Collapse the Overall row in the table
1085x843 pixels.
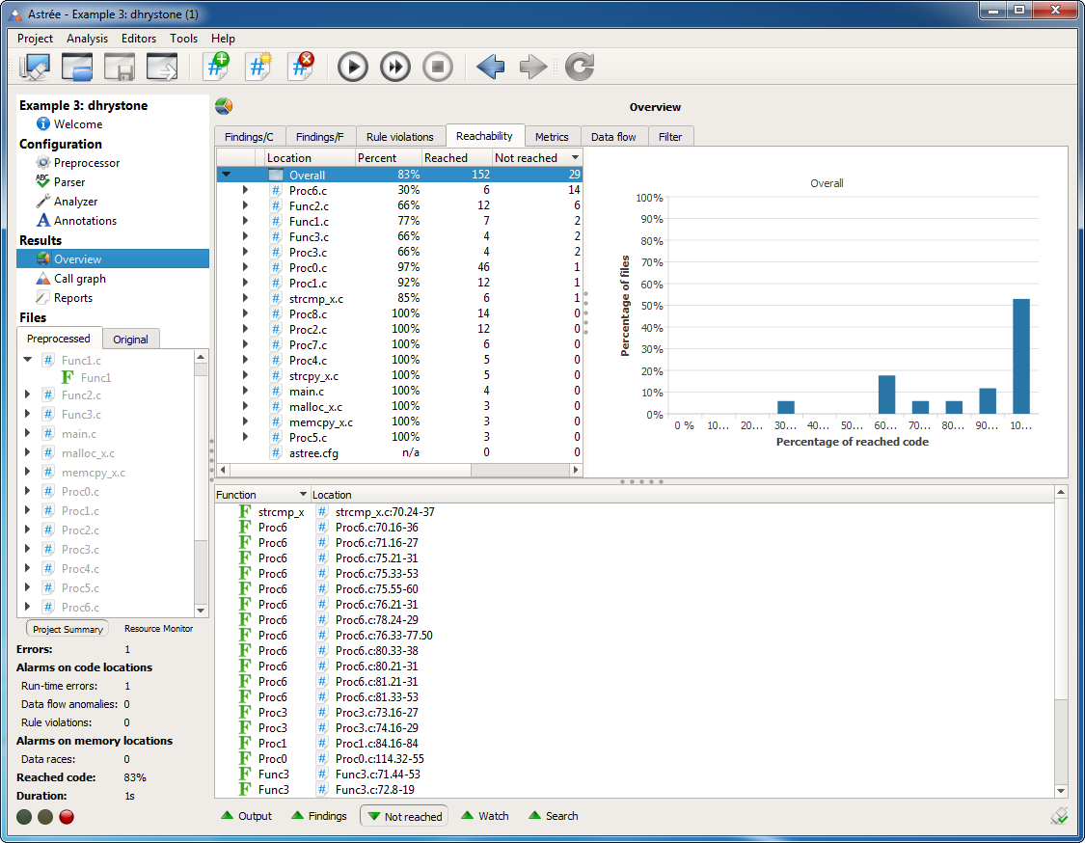227,175
